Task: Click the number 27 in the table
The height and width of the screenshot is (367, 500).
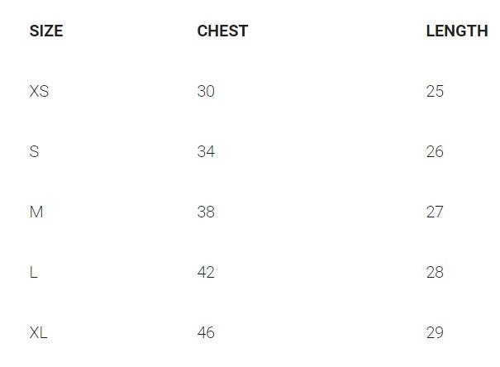Action: (435, 212)
